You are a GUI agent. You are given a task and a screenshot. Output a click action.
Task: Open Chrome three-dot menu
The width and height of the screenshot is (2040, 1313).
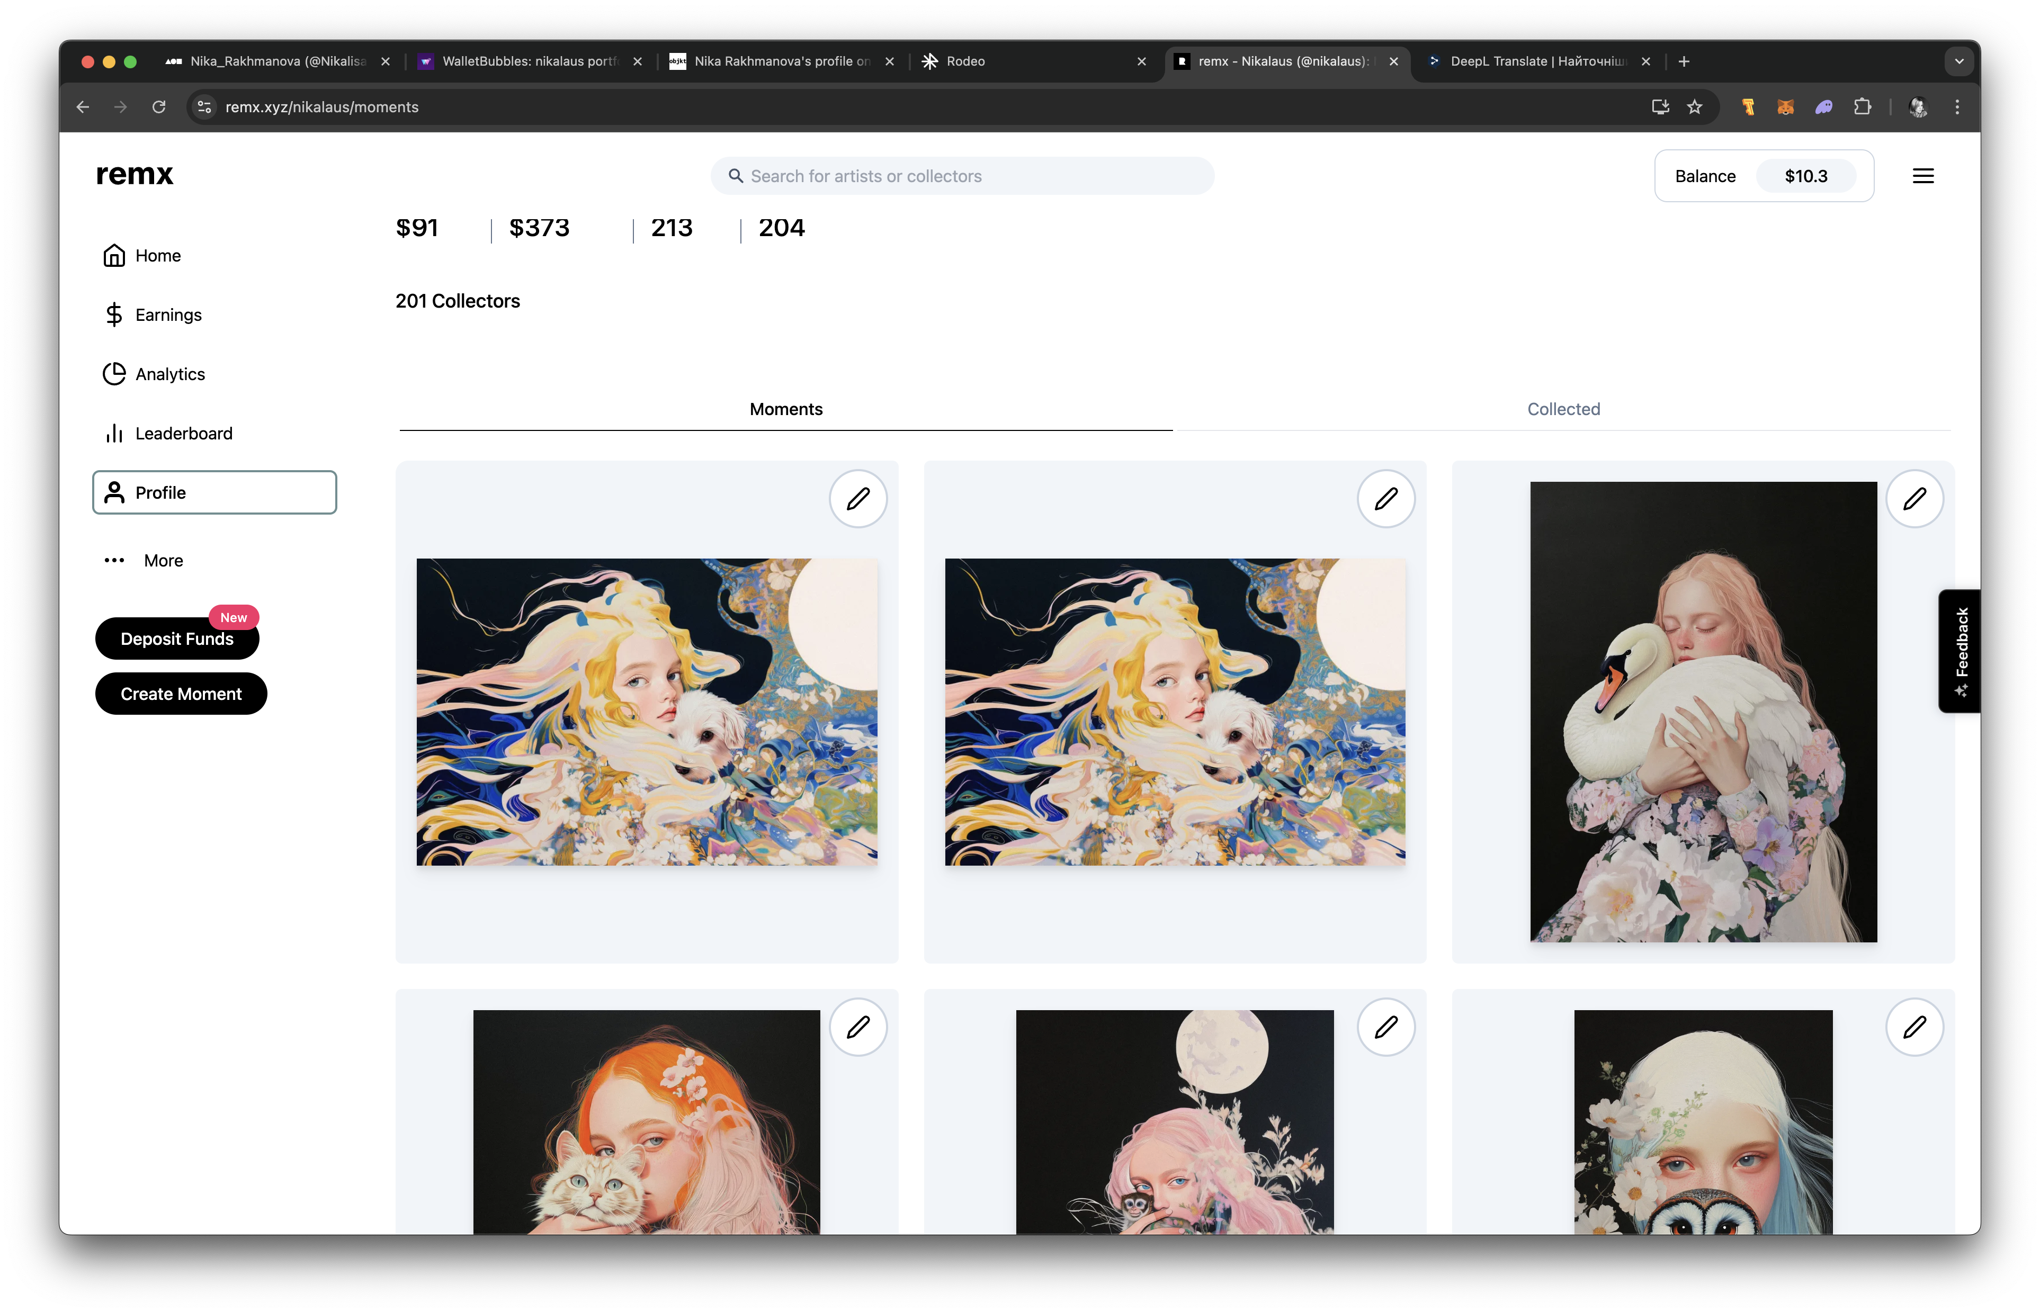[x=1956, y=107]
